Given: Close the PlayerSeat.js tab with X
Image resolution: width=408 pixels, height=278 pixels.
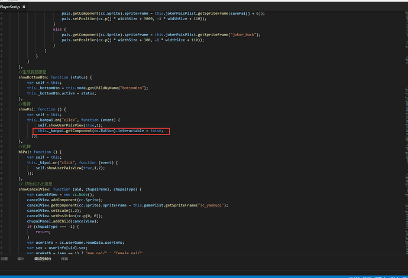Looking at the screenshot, I should (24, 6).
